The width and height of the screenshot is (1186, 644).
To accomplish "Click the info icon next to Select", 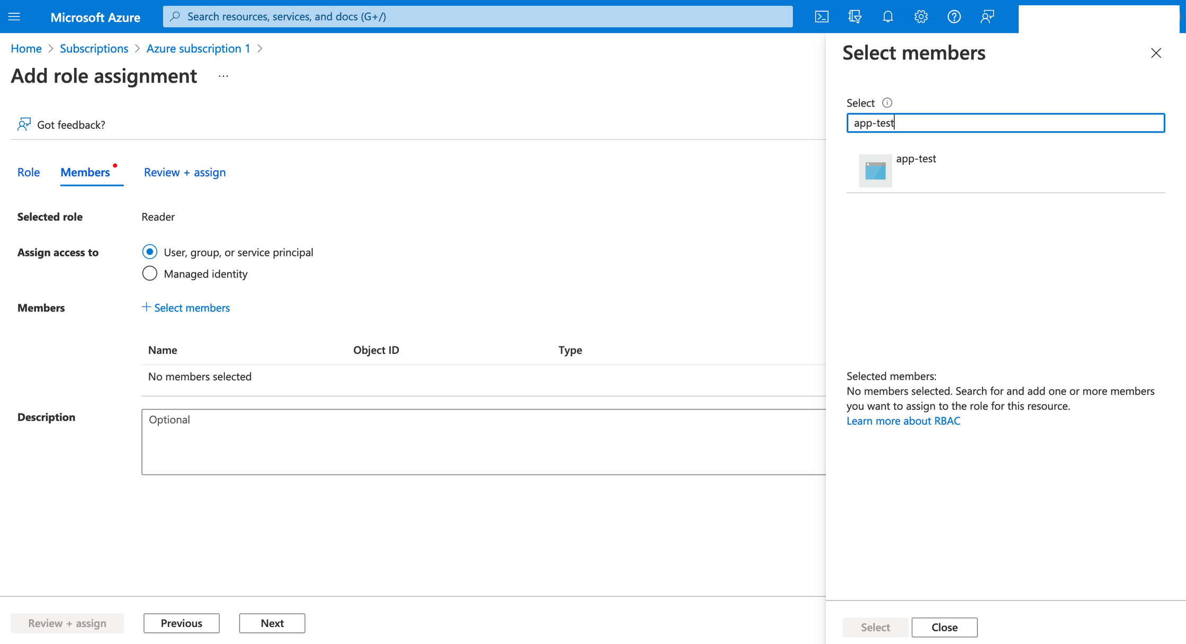I will tap(887, 103).
